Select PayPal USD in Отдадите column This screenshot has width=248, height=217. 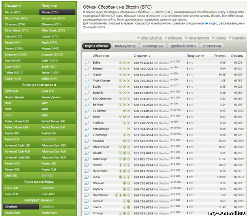coord(21,134)
